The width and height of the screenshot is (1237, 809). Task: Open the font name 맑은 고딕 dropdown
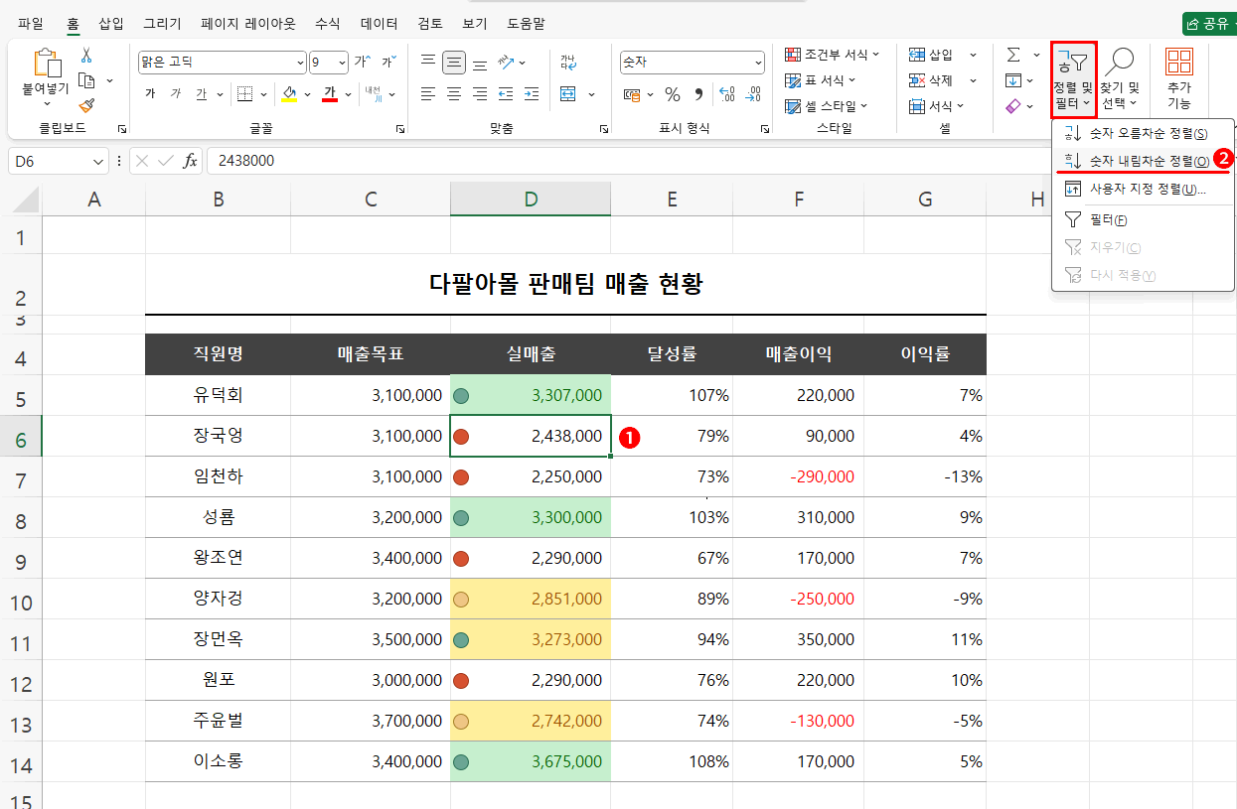pyautogui.click(x=298, y=63)
